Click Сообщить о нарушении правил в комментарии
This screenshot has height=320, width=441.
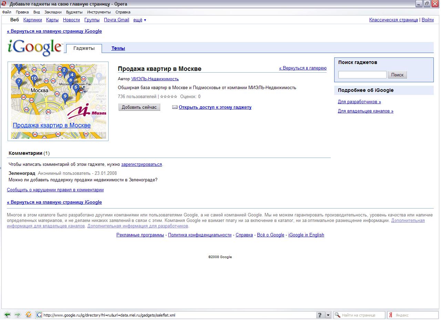[55, 190]
